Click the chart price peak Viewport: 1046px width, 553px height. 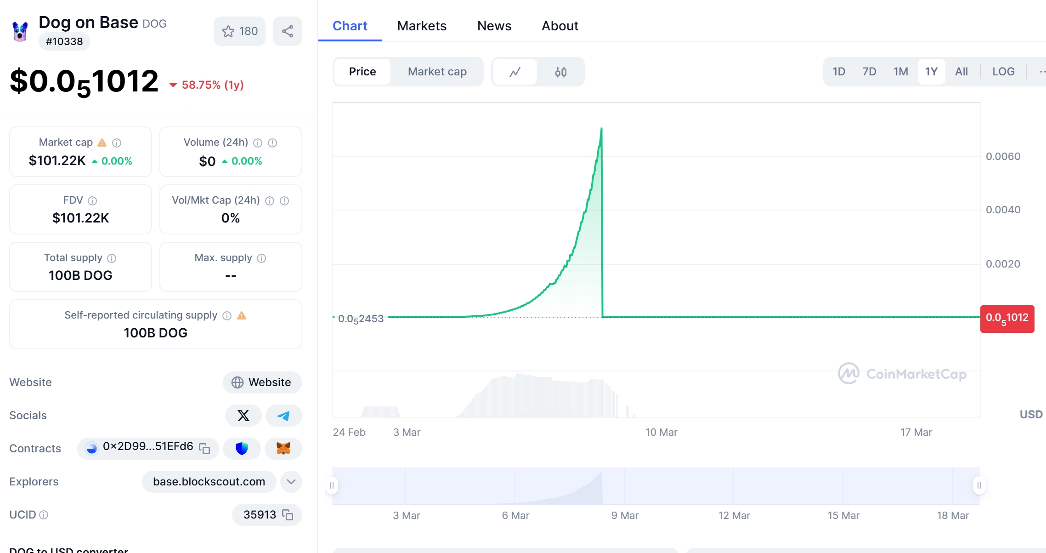[x=601, y=129]
